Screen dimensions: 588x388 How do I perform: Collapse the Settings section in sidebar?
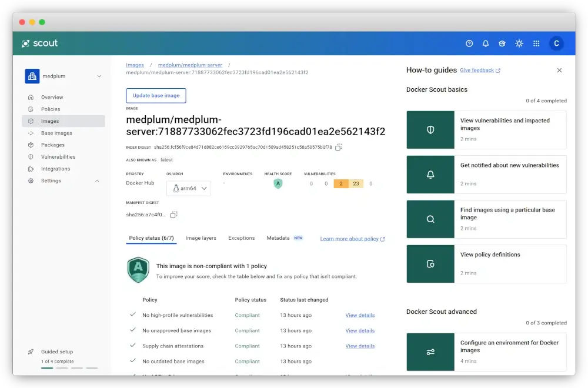coord(97,180)
